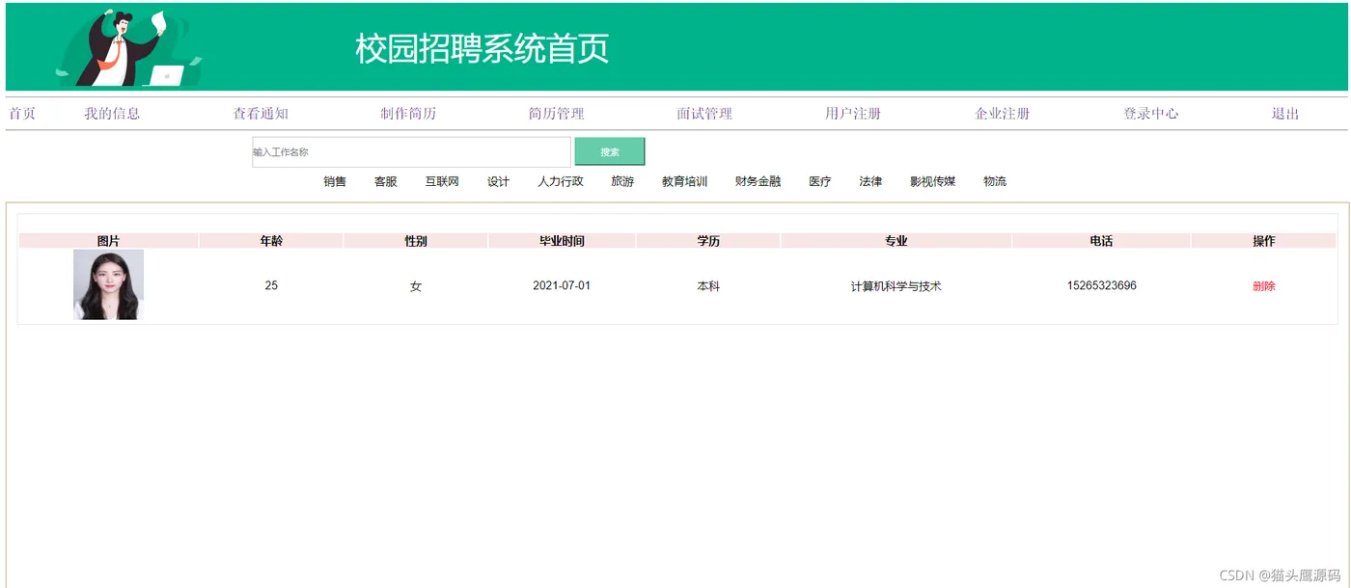Choose the 法律 category link
The image size is (1351, 588).
(x=871, y=181)
